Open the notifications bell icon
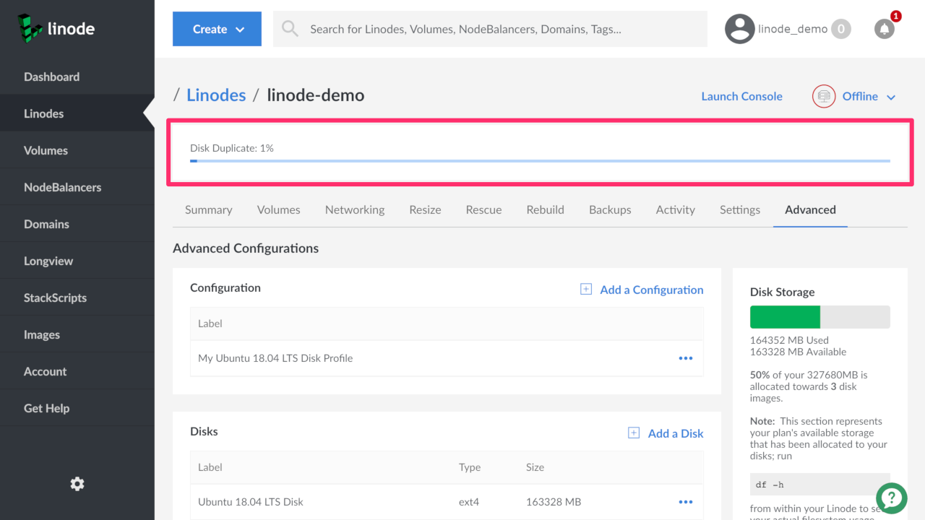This screenshot has height=520, width=925. (x=884, y=29)
